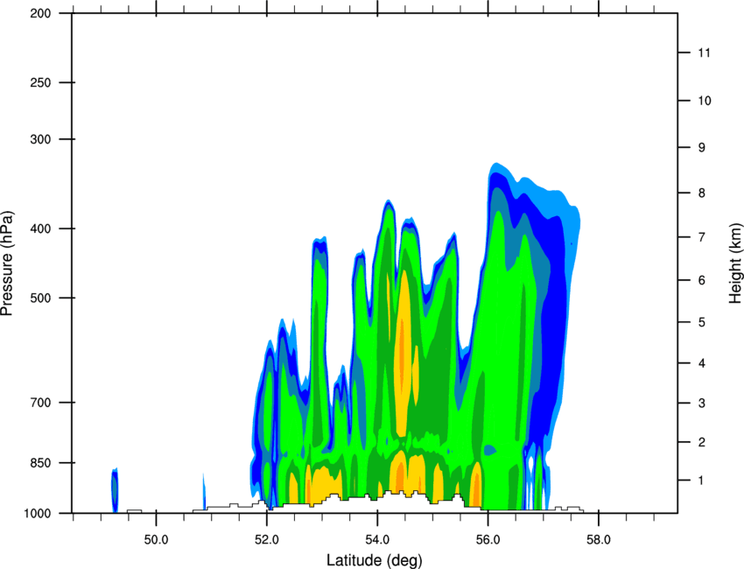Click the 52.0 latitude tick label
Image resolution: width=744 pixels, height=569 pixels.
(x=267, y=540)
